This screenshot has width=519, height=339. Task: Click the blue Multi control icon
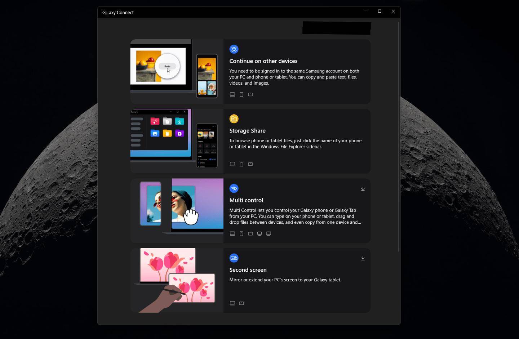tap(234, 188)
